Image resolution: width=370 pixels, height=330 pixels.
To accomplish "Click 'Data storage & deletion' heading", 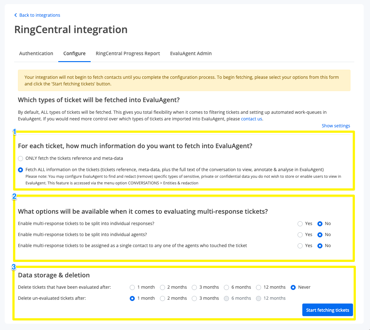I will (54, 275).
